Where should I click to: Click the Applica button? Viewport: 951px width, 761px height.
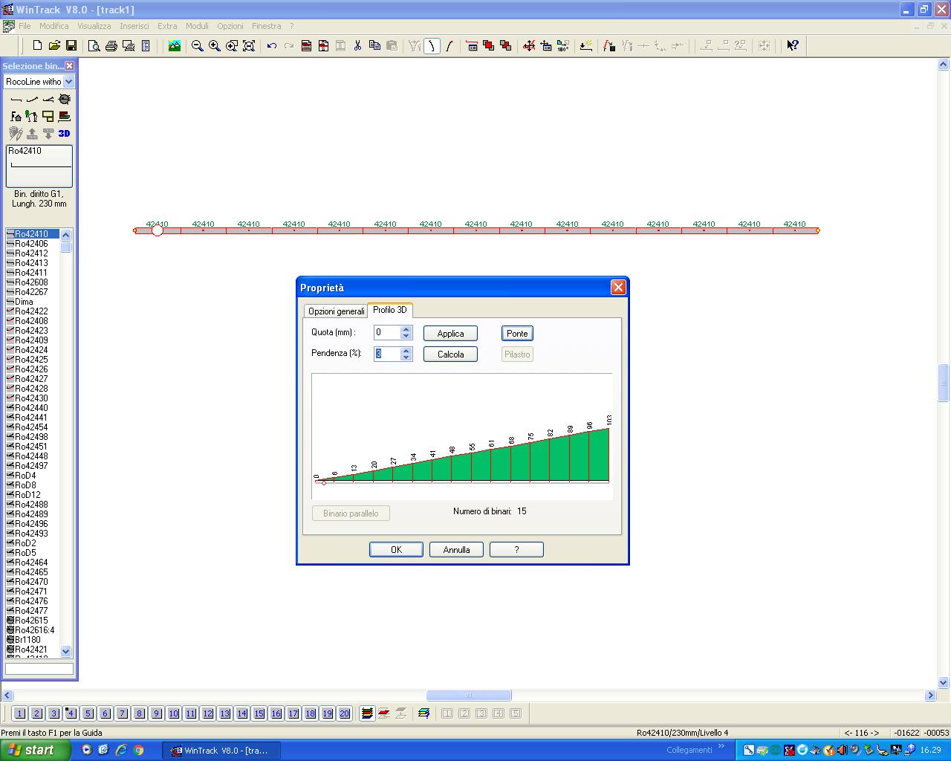coord(450,334)
